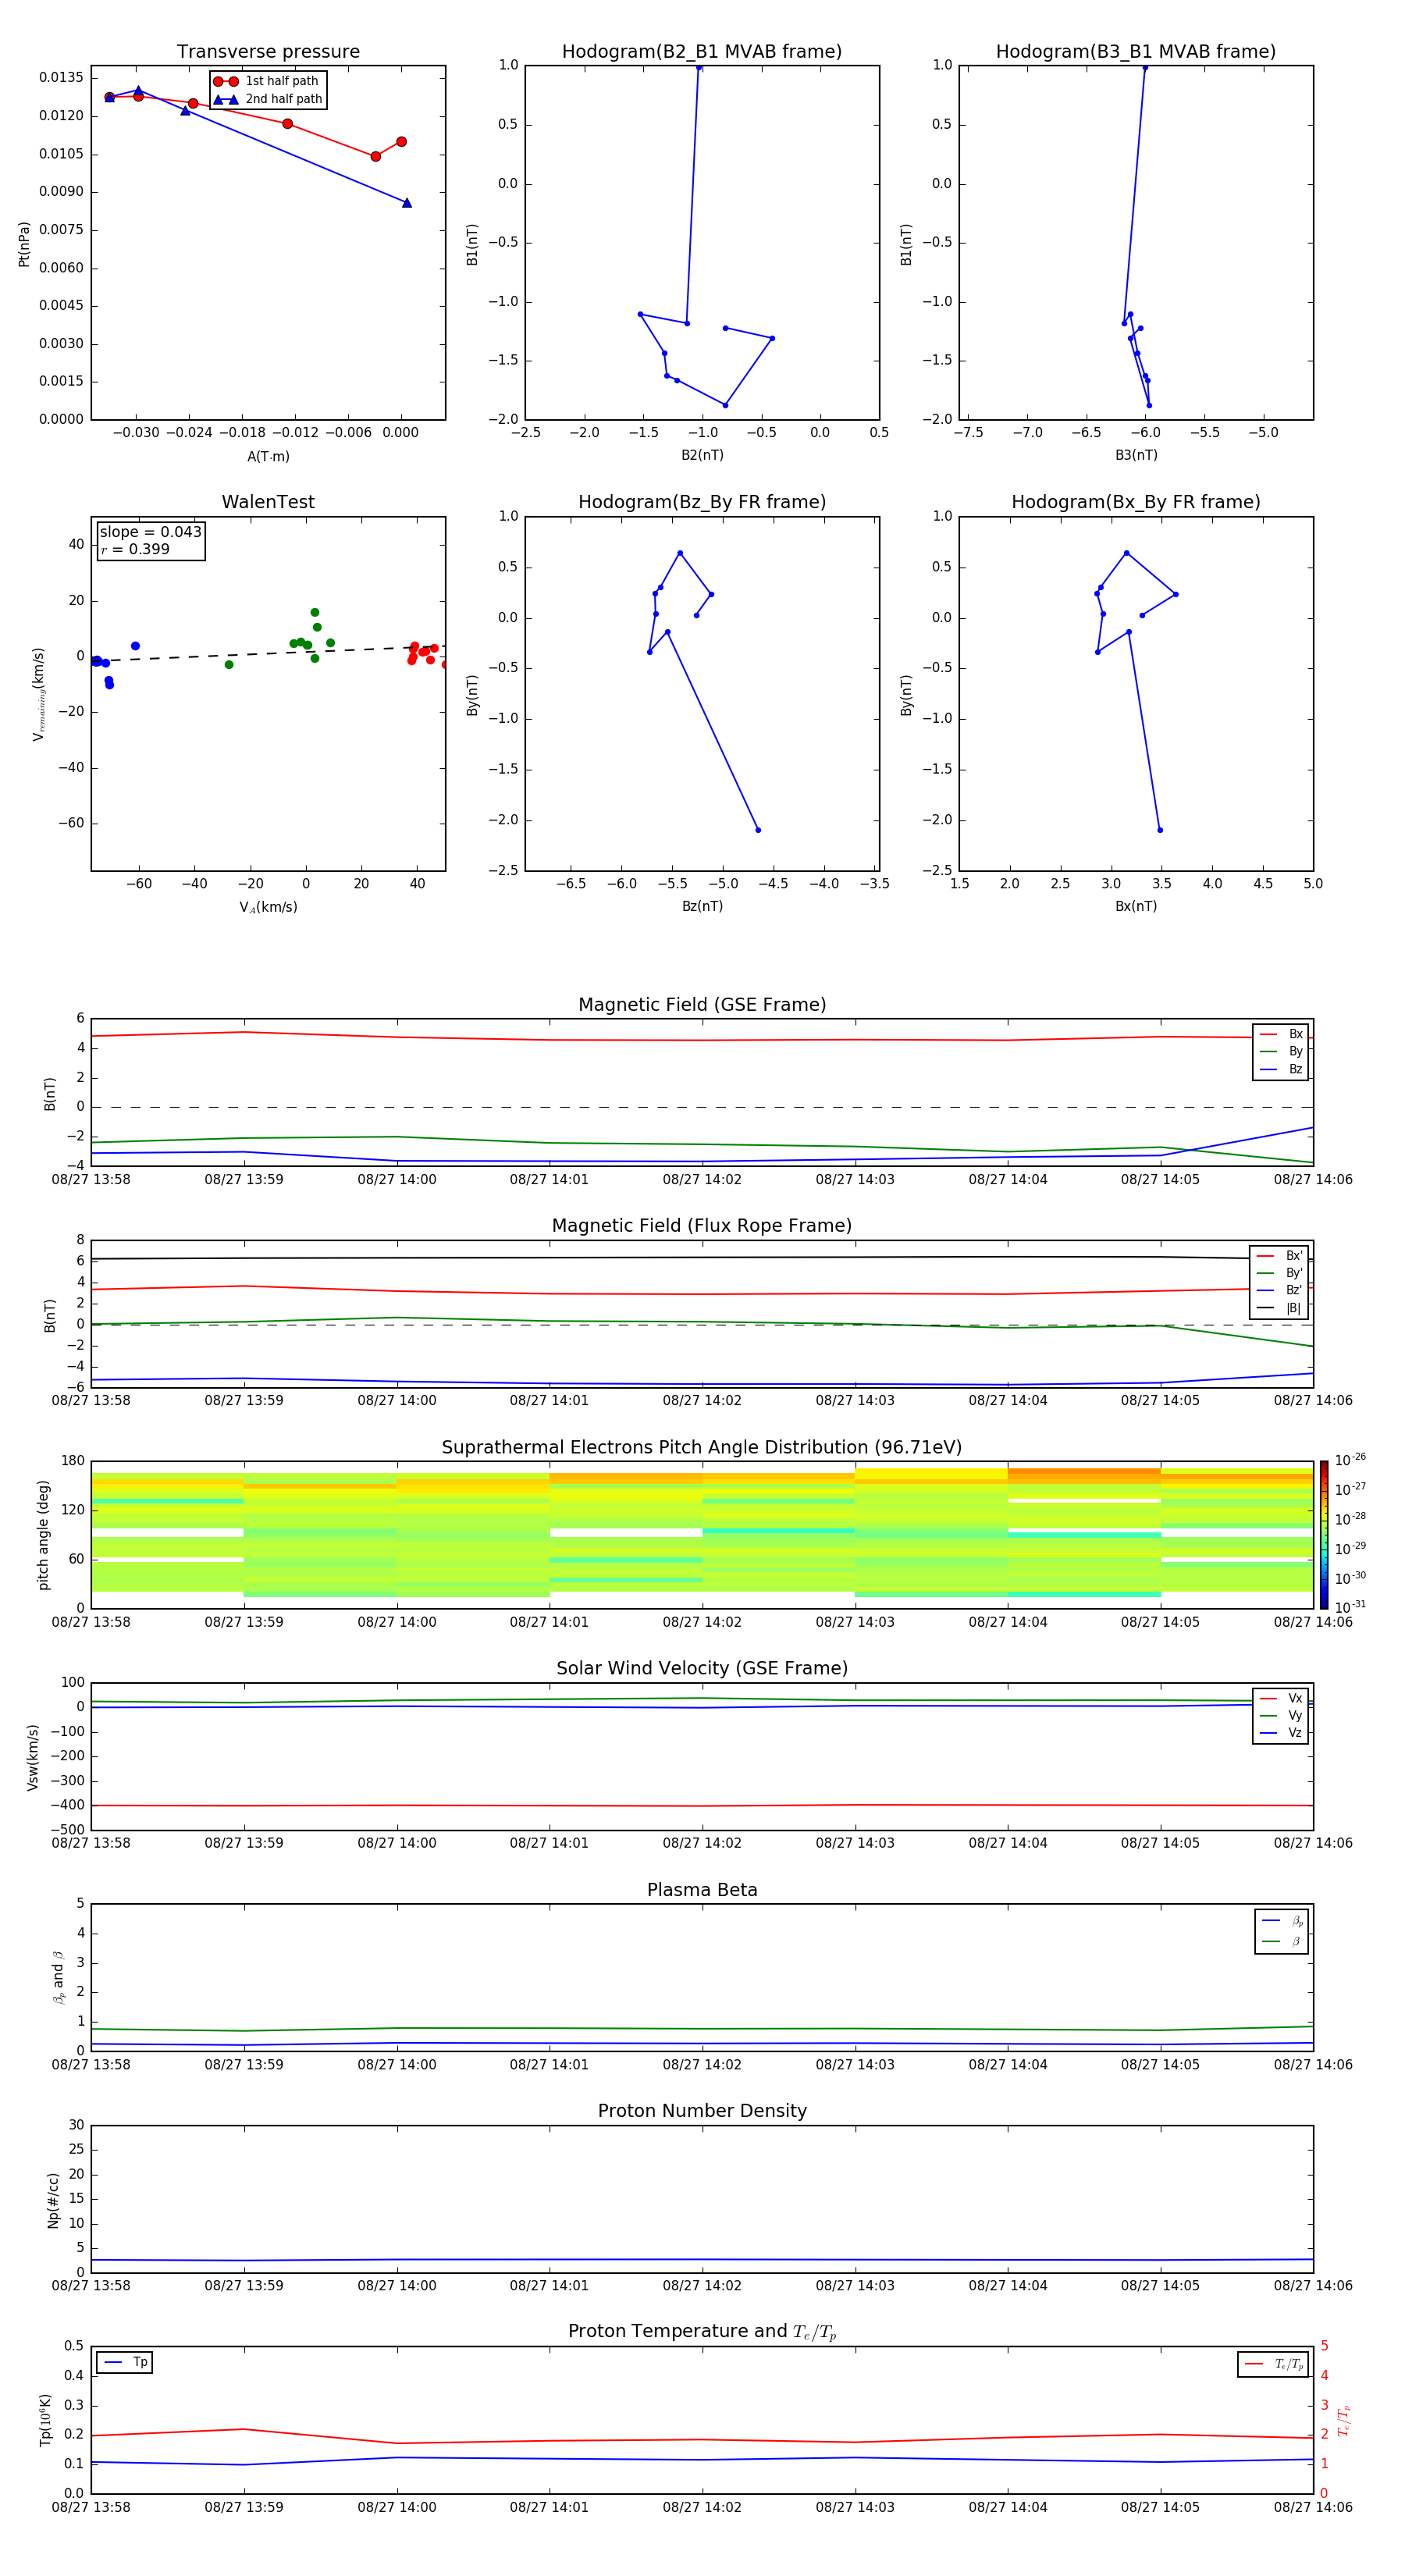Screen dimensions: 1405x2576
Task: Click the Tp legend entry in temperature plot
Action: coord(125,2362)
